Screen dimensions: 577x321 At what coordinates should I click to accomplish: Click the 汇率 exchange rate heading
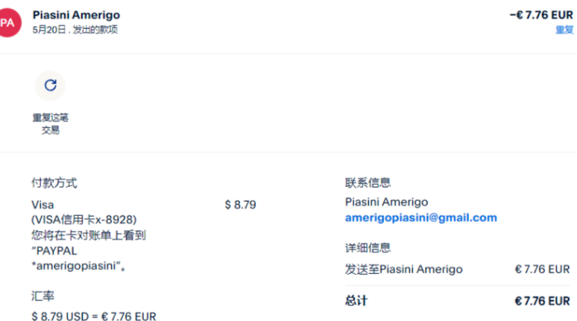pos(42,296)
